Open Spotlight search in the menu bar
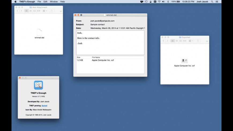Viewport: 233px width, 131px height. click(212, 2)
